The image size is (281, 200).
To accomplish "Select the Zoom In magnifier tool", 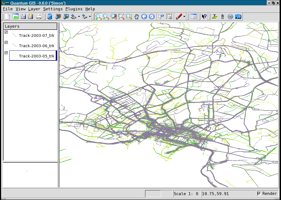I will [98, 17].
